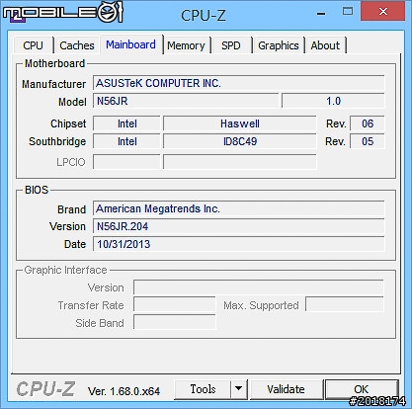The width and height of the screenshot is (412, 409).
Task: Click the CPU-Z title bar text
Action: [204, 15]
